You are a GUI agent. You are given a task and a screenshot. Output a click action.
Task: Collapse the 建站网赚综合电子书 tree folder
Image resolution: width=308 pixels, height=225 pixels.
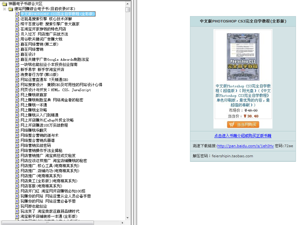(4, 9)
